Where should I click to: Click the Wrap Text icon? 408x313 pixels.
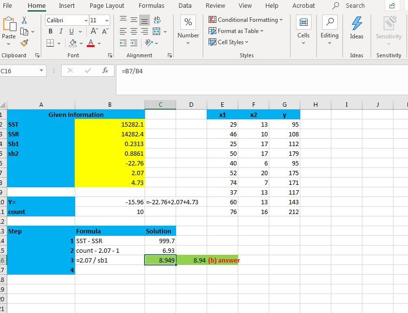point(157,20)
